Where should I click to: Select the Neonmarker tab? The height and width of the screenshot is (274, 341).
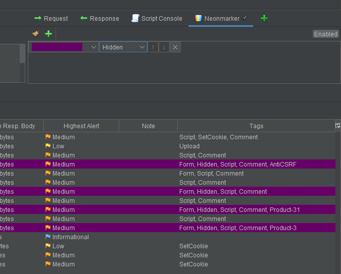coord(221,18)
